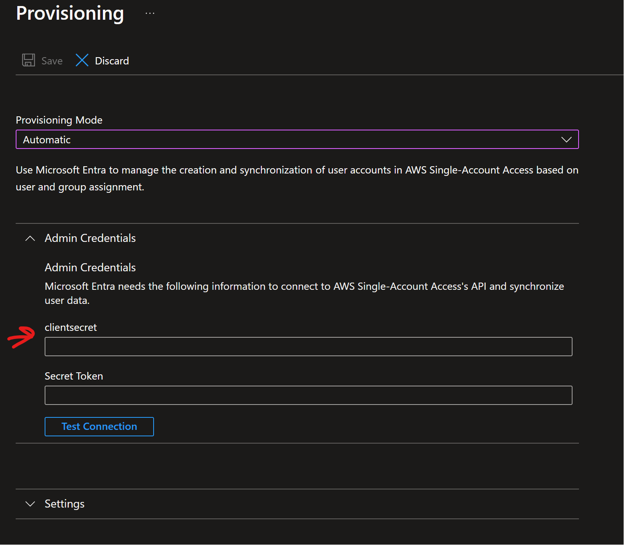Click the Discard label text

pyautogui.click(x=112, y=61)
